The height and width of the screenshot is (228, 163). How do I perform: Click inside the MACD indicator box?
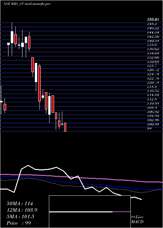coord(90,212)
